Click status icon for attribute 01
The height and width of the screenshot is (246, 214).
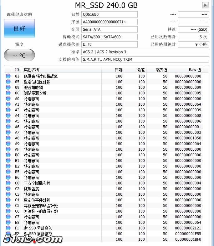coord(8,76)
